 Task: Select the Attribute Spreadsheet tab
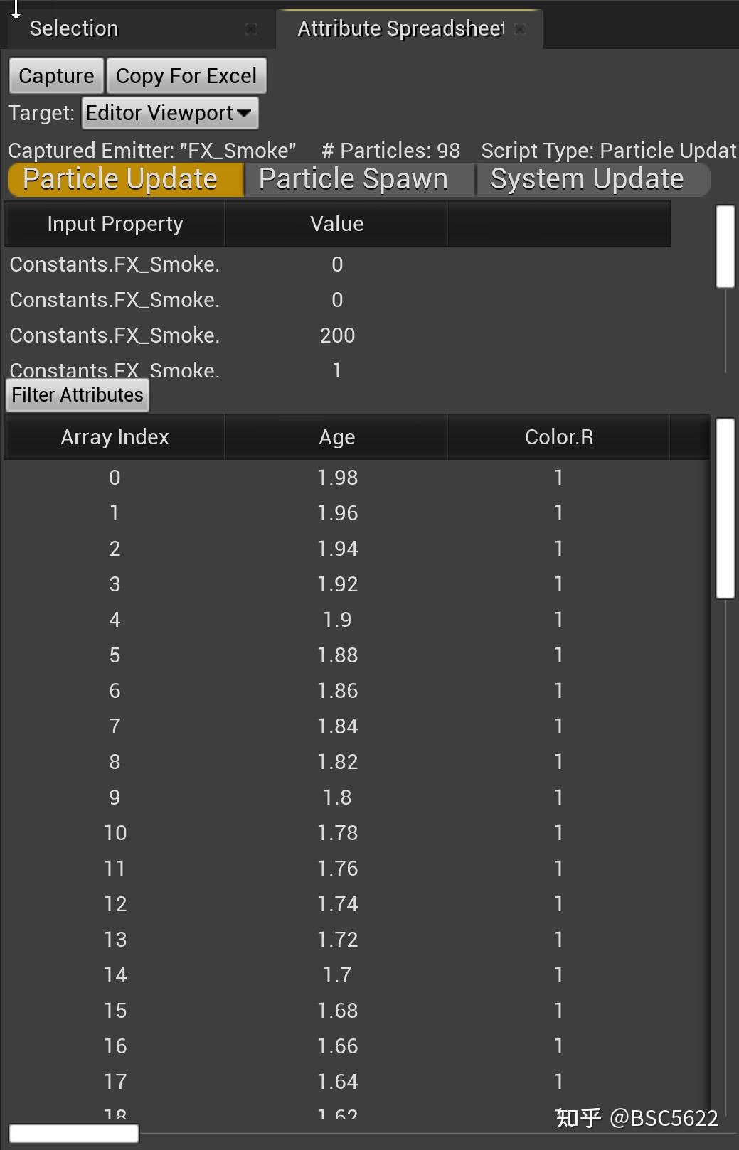399,29
